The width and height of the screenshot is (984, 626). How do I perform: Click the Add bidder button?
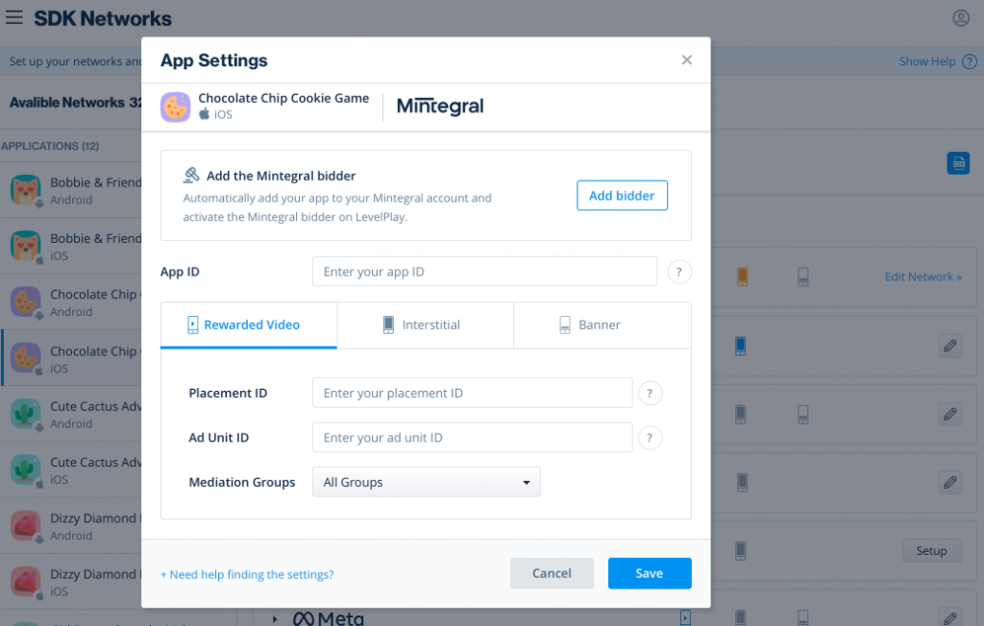tap(622, 195)
